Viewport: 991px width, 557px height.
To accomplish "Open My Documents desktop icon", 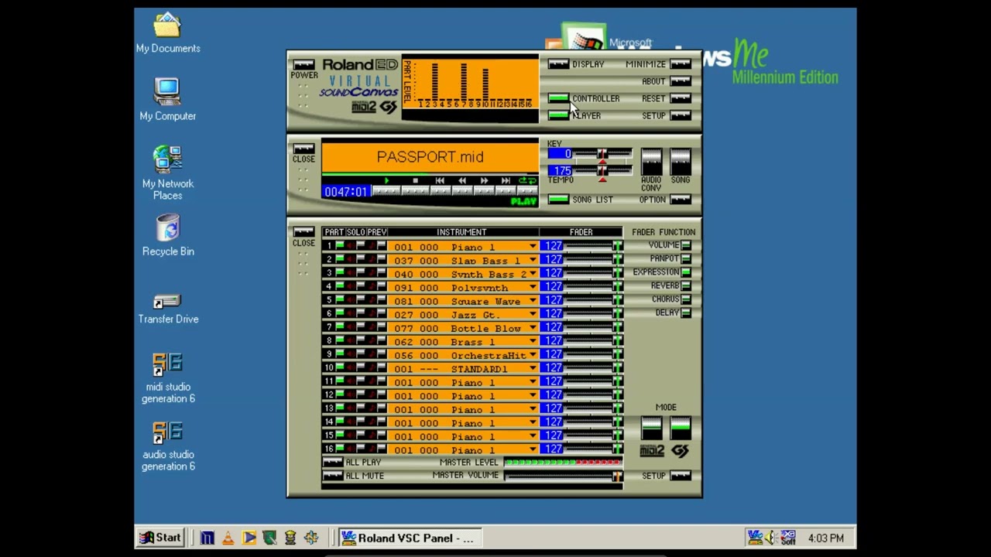I will (x=168, y=33).
